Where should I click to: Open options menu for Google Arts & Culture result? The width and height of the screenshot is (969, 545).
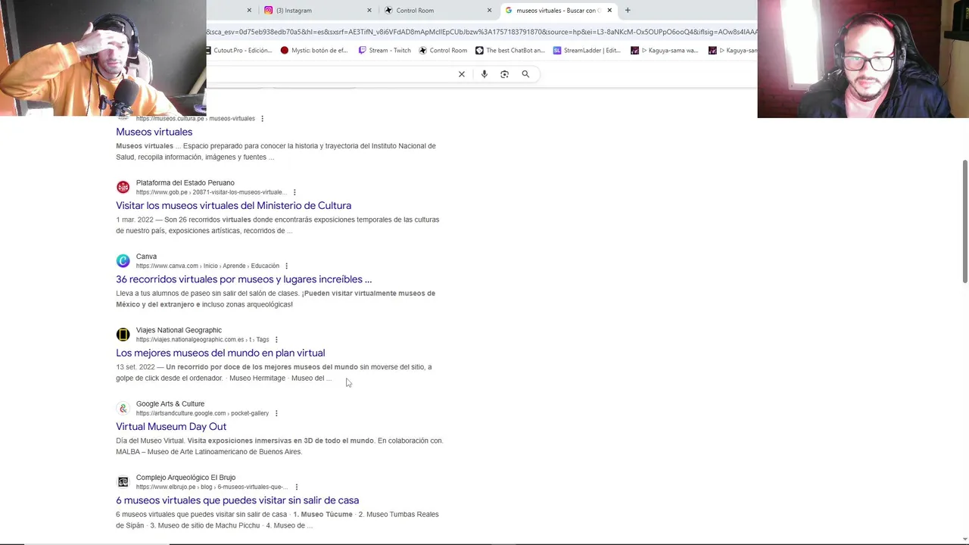click(x=276, y=413)
